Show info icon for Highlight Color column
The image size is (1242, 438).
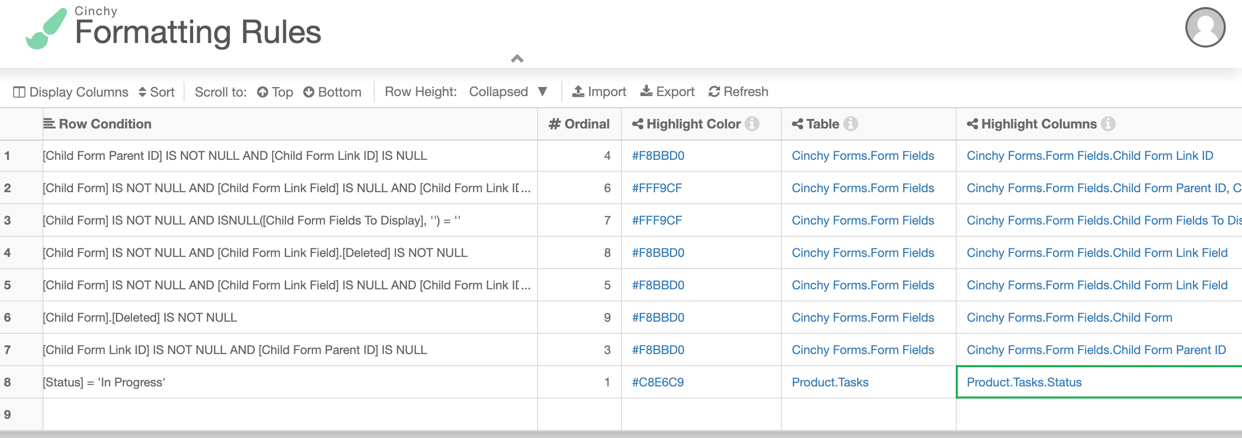(x=752, y=124)
